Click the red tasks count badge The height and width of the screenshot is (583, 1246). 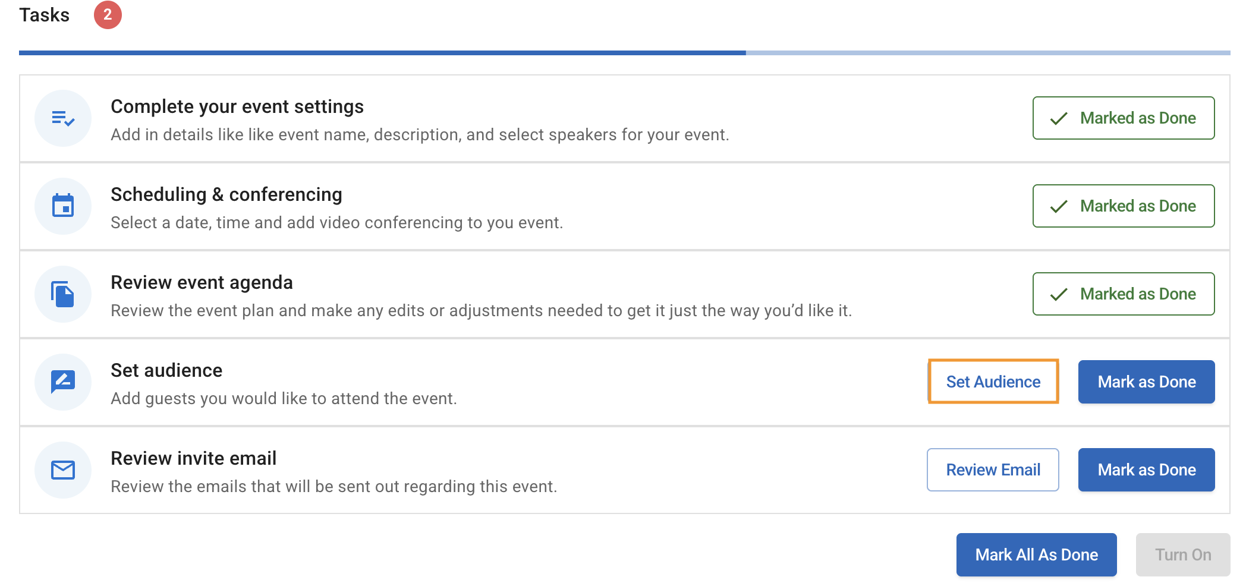(x=108, y=15)
